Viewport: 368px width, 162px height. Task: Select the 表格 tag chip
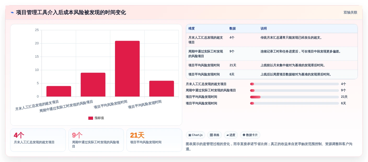(215, 135)
